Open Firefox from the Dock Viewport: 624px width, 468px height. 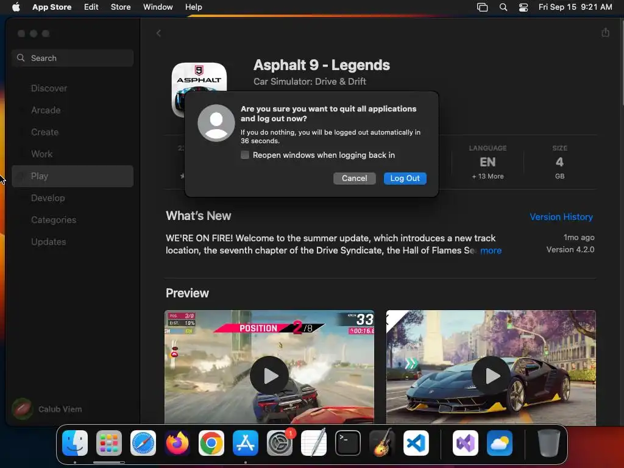(177, 443)
